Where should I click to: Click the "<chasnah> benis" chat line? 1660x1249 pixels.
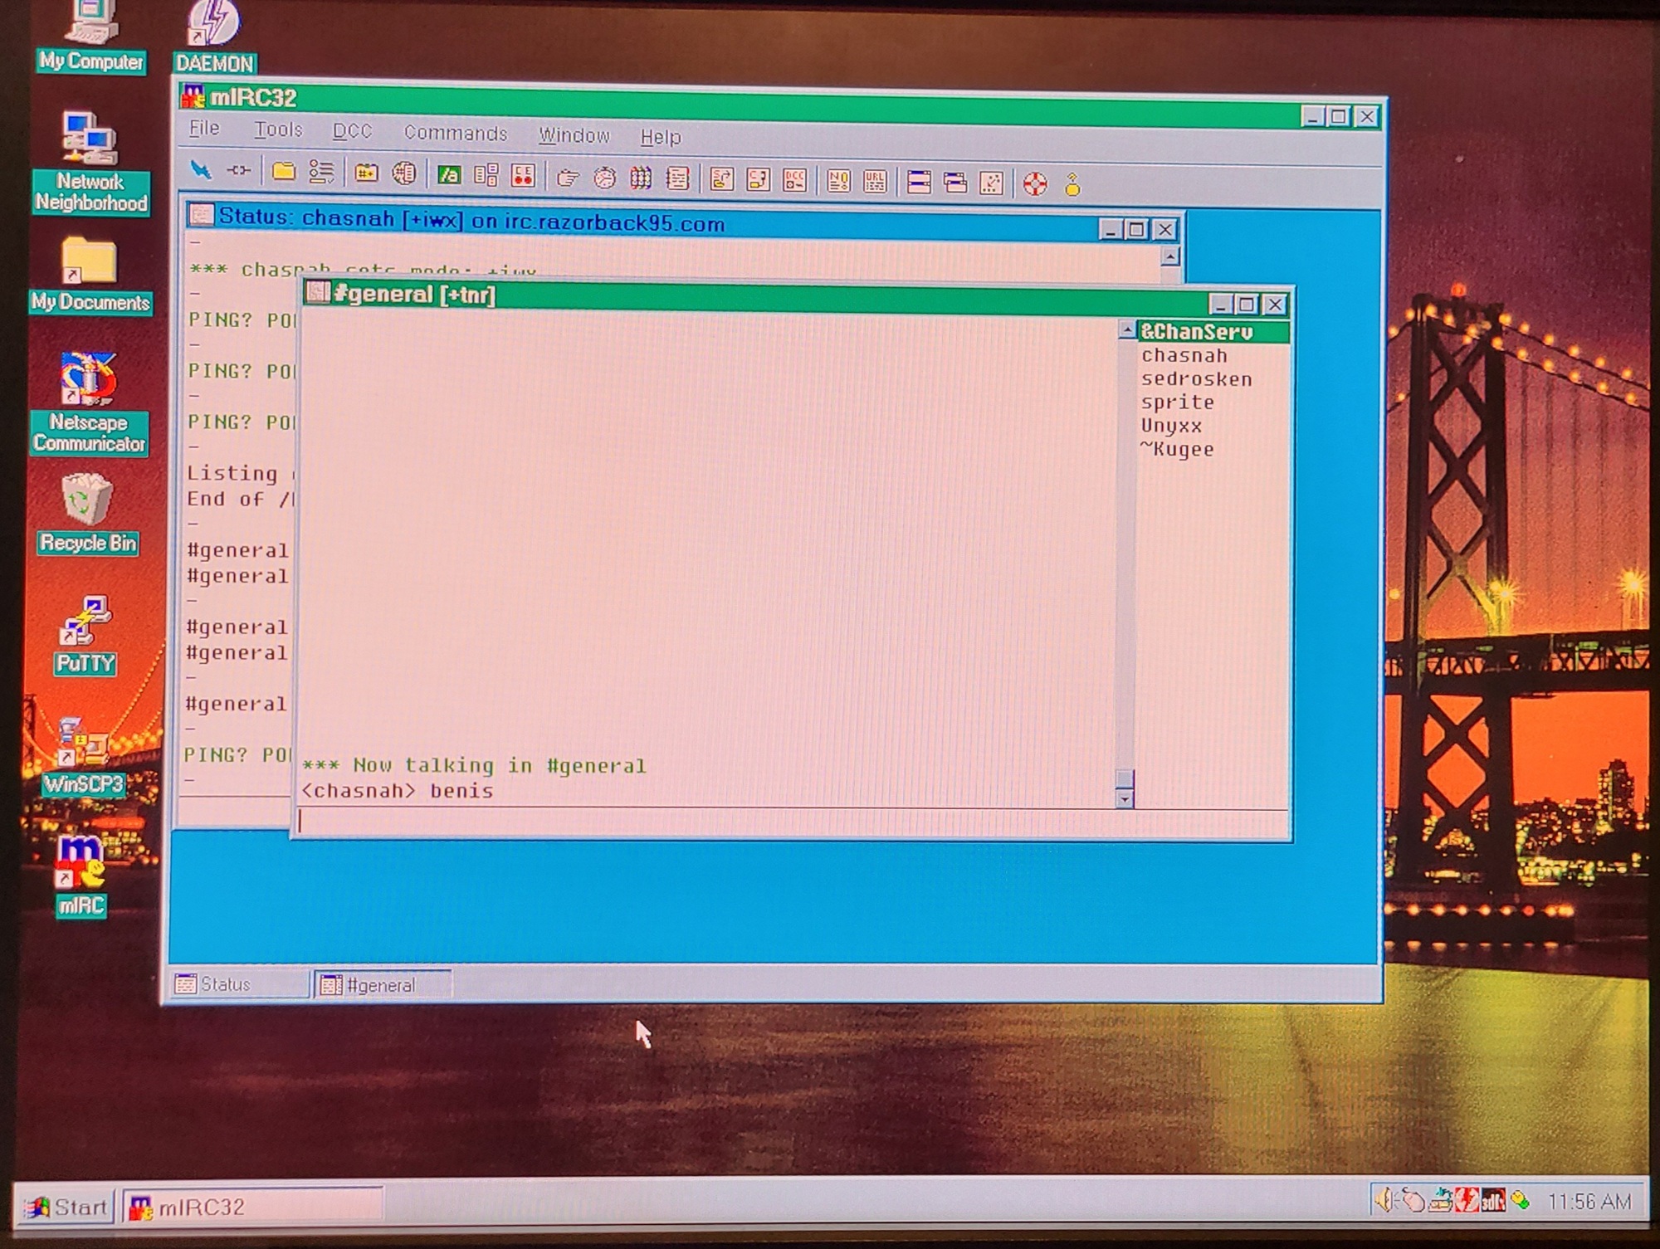398,791
